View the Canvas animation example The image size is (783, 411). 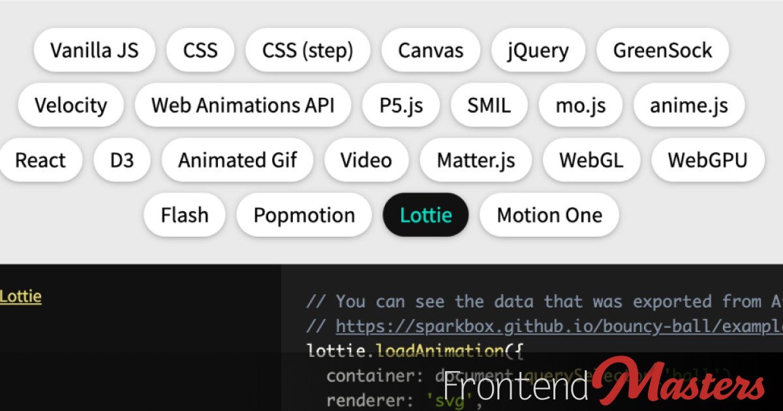(430, 50)
